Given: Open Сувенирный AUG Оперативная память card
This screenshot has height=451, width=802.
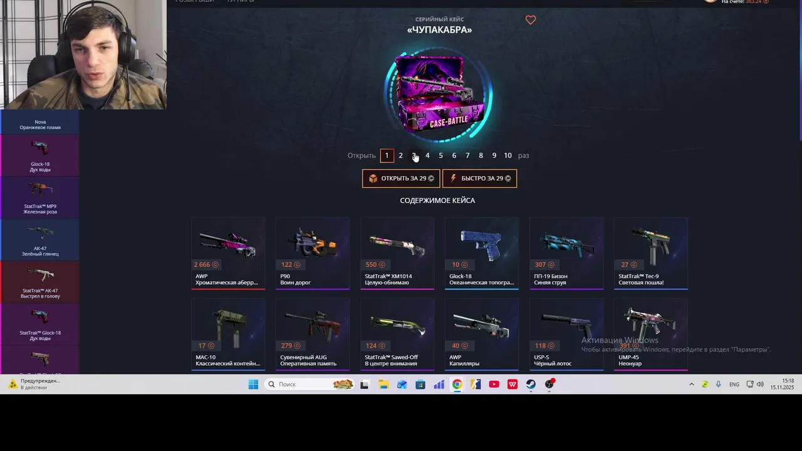Looking at the screenshot, I should point(313,334).
